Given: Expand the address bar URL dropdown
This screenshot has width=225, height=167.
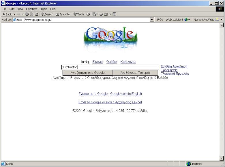Looking at the screenshot, I should [x=152, y=20].
